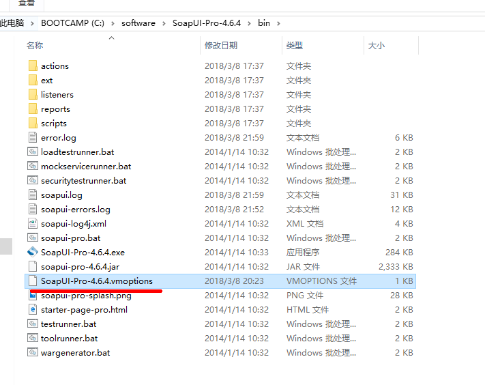
Task: Click the XML 文档 type cell
Action: pyautogui.click(x=305, y=224)
